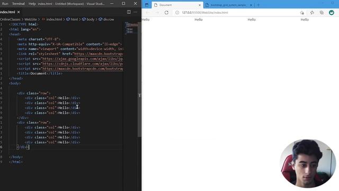339x191 pixels.
Task: Click the cdnjs.cloudflare.com script src link
Action: pos(83,64)
